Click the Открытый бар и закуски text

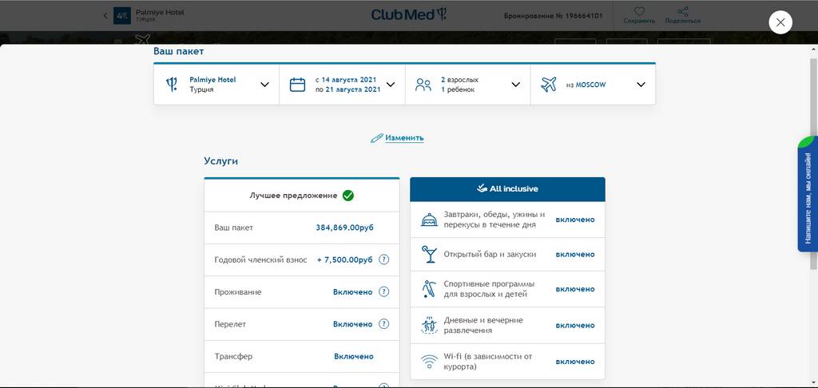click(490, 255)
